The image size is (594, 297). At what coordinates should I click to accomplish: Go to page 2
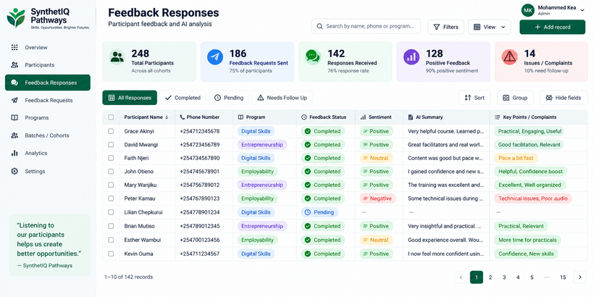(x=490, y=277)
